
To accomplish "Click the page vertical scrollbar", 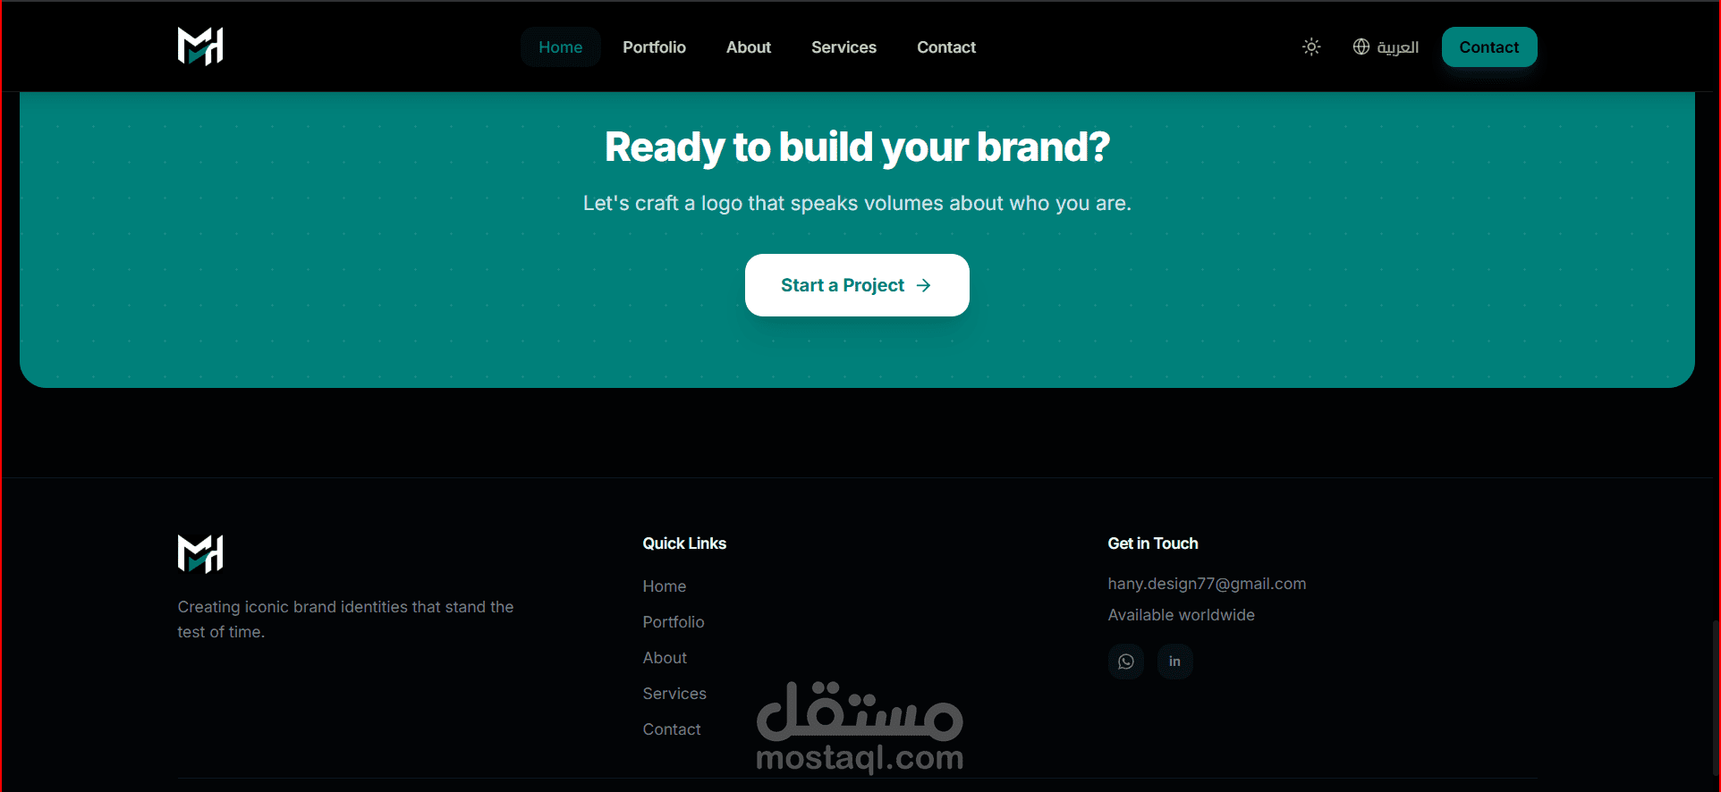I will 1716,697.
